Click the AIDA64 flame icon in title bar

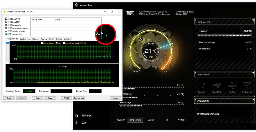[4, 11]
